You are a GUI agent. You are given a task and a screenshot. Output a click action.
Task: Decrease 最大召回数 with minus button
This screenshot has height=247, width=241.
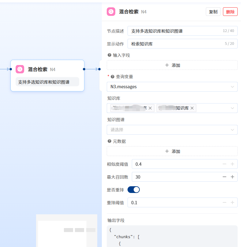click(x=224, y=177)
